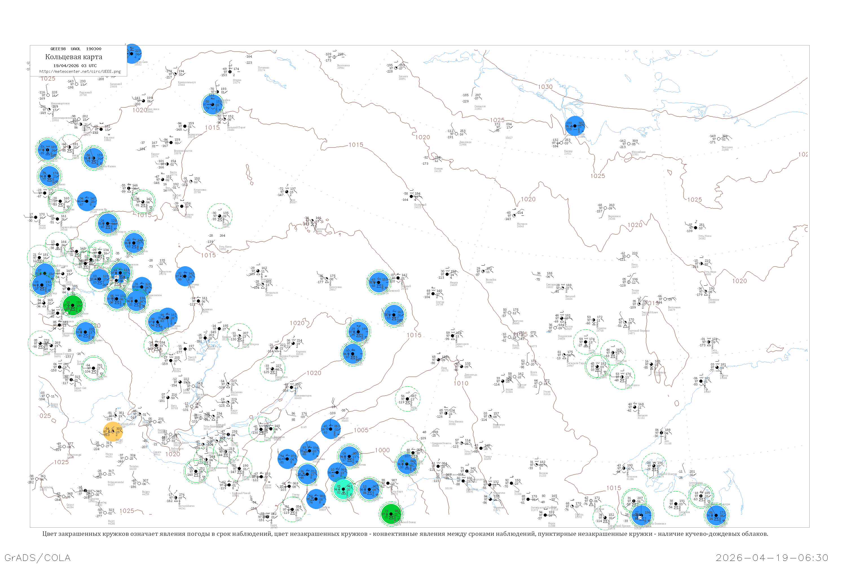This screenshot has width=846, height=564.
Task: Click the GrADS/COLA label
Action: [x=38, y=558]
